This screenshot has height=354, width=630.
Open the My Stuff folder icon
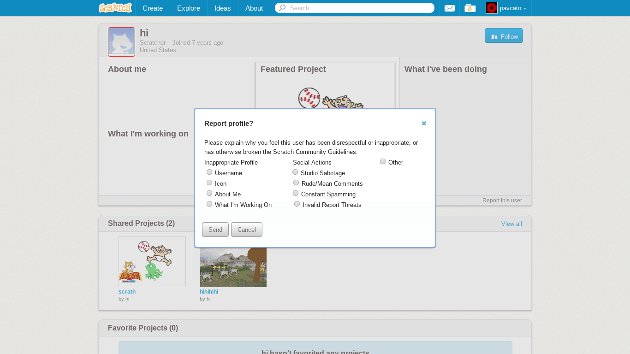point(470,8)
